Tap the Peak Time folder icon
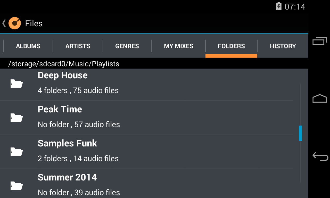This screenshot has height=198, width=330. [17, 118]
